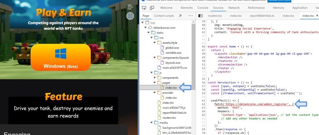The height and width of the screenshot is (135, 319).
Task: Switch to the Elements tab
Action: [x=187, y=8]
